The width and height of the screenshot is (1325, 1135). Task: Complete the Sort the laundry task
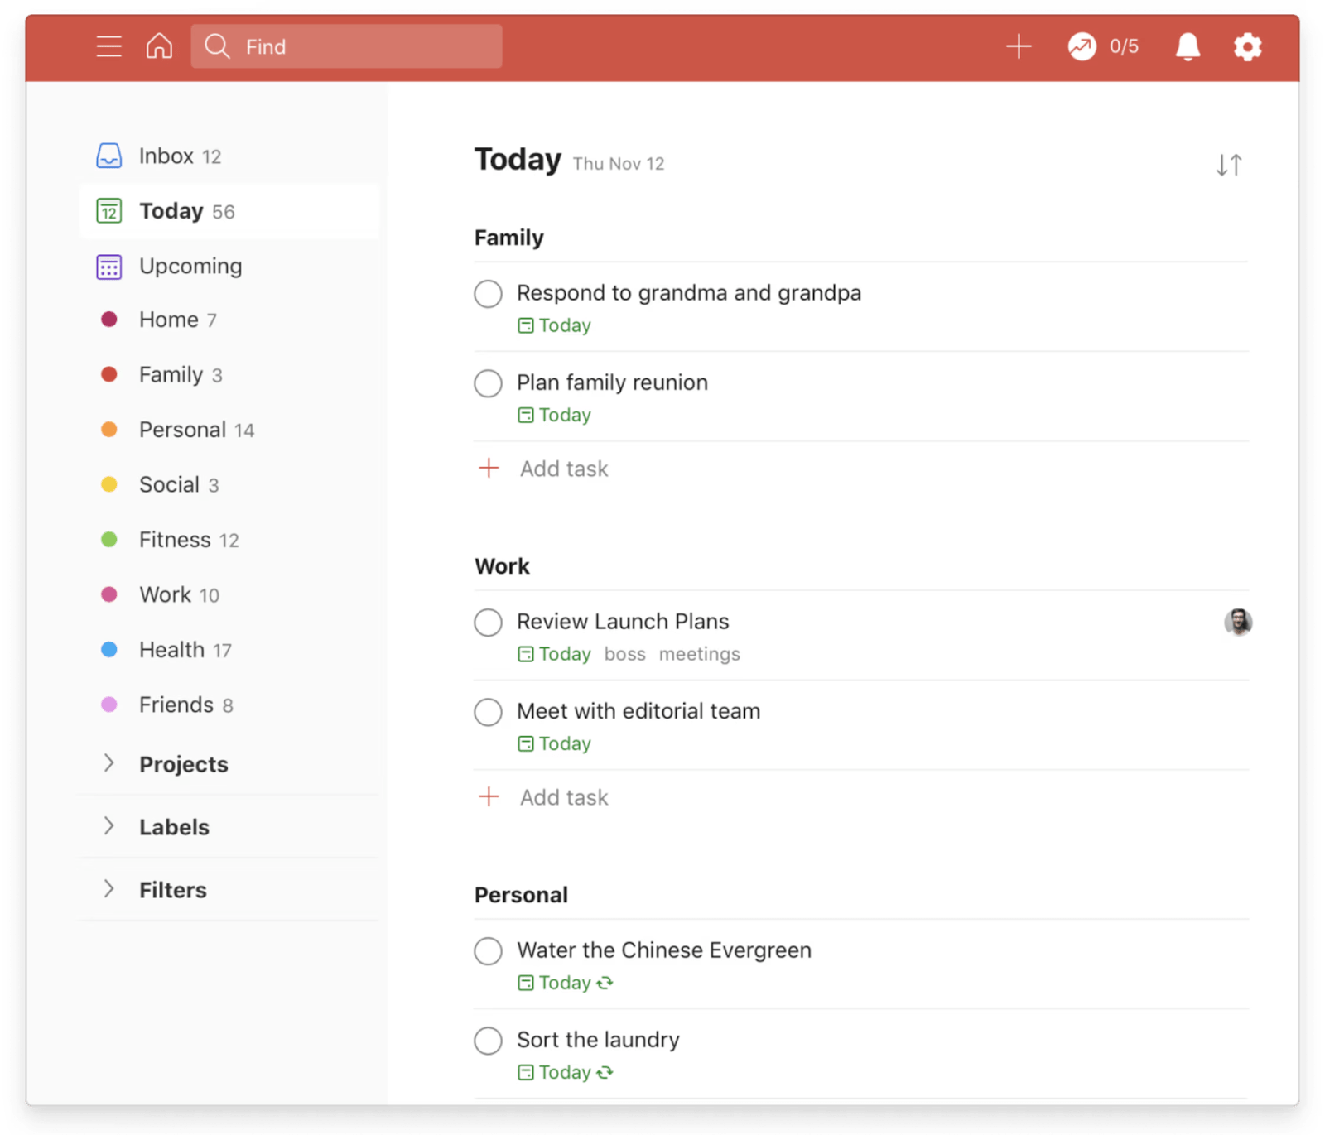coord(488,1041)
